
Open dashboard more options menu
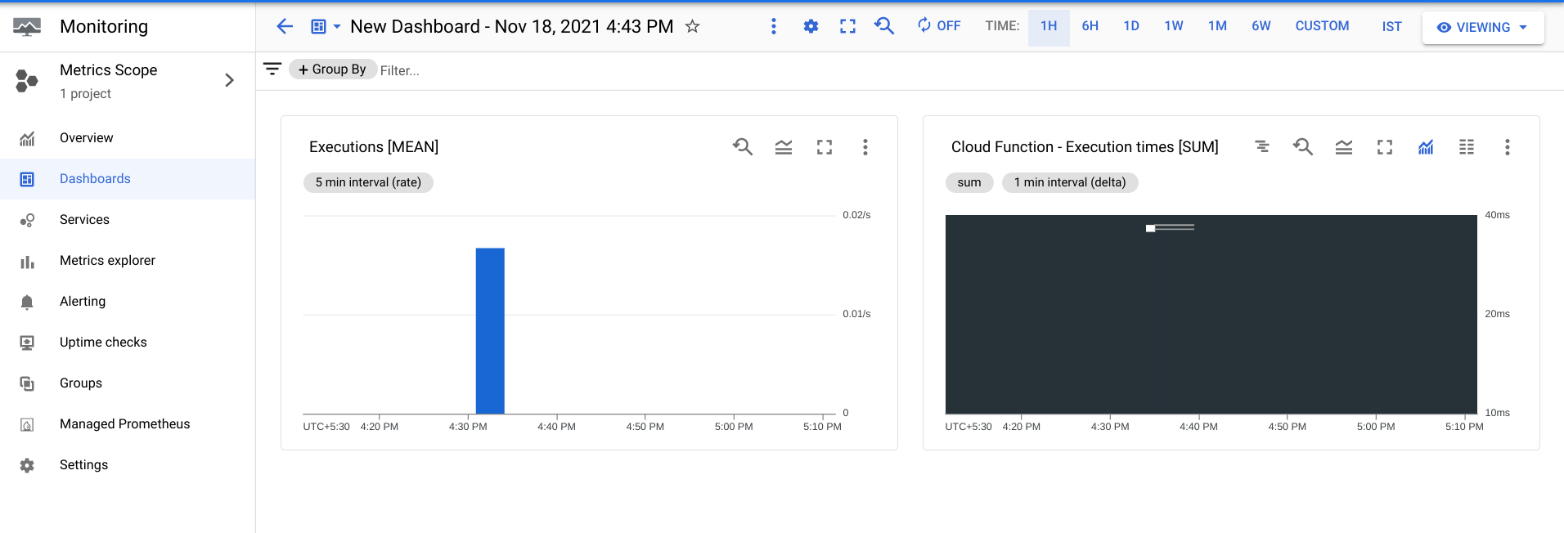pyautogui.click(x=773, y=26)
